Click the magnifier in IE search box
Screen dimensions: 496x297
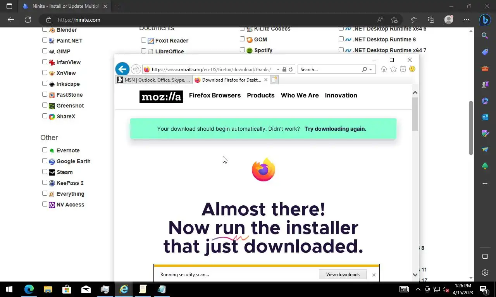click(x=364, y=70)
